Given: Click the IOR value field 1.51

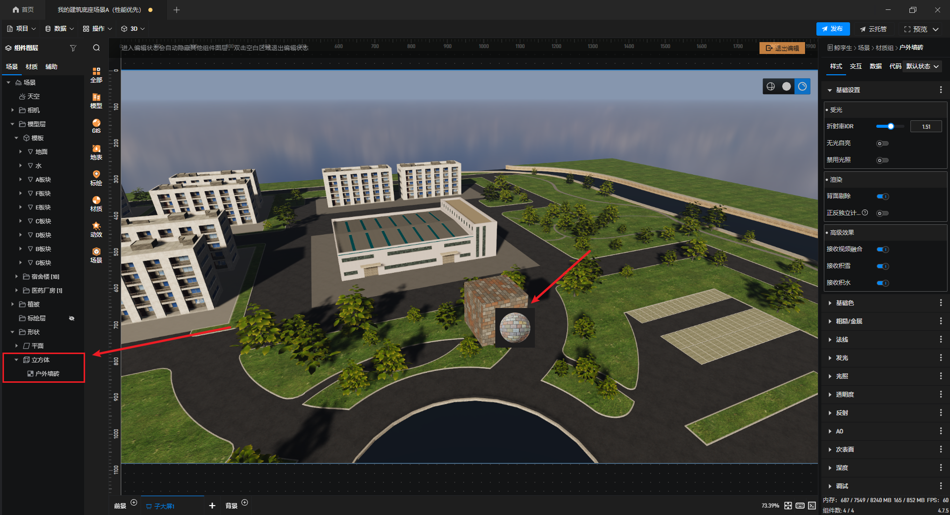Looking at the screenshot, I should (x=926, y=127).
